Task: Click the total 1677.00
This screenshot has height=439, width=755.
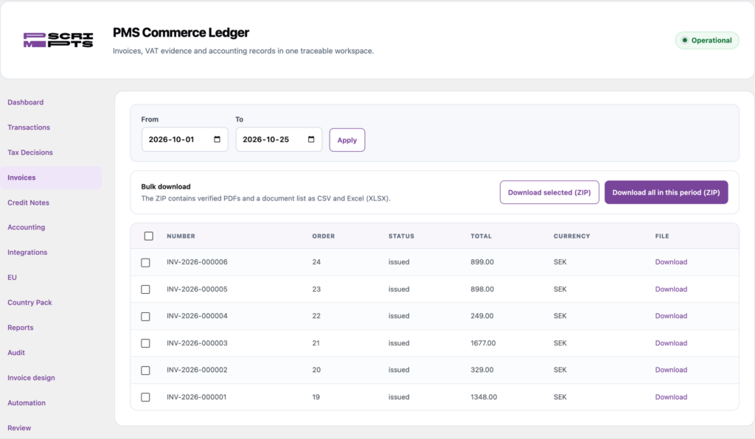Action: click(x=483, y=343)
